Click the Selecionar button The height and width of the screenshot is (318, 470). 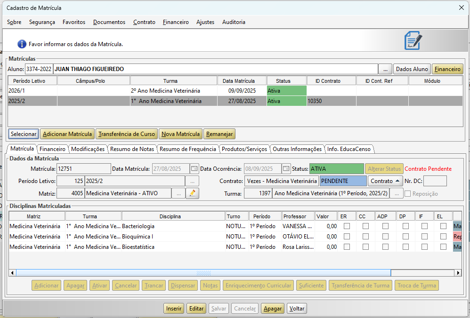click(x=24, y=134)
